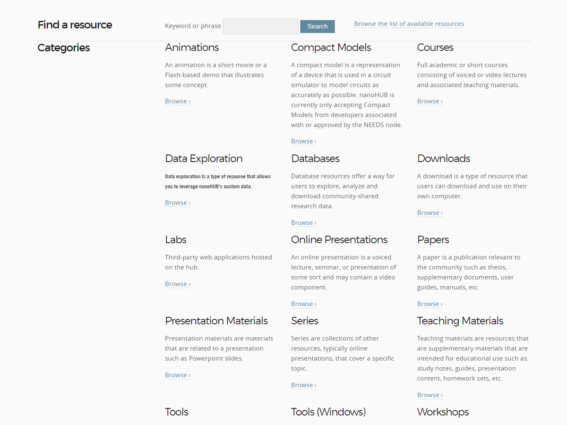The image size is (567, 425).
Task: Browse the Teaching Materials category
Action: [430, 395]
